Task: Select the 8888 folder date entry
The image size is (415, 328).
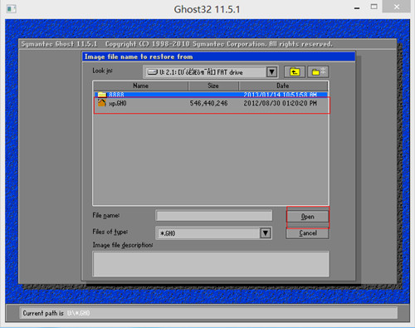Action: click(x=280, y=95)
